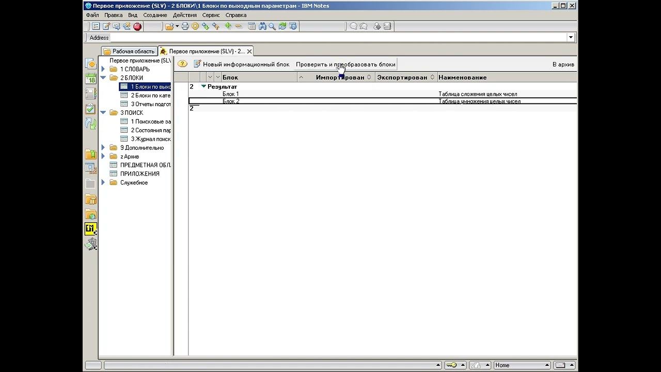Open the Address bar dropdown arrow

tap(571, 37)
